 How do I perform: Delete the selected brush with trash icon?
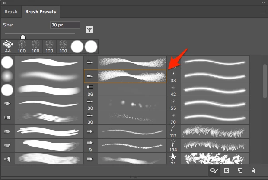(252, 170)
